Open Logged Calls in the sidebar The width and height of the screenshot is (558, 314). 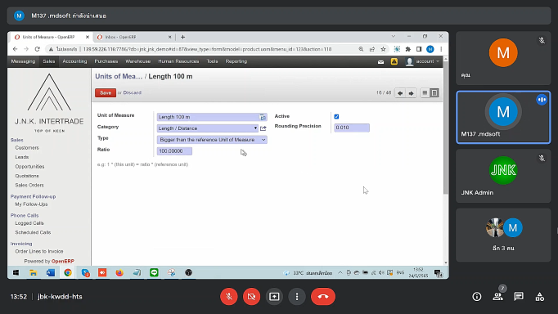(29, 223)
